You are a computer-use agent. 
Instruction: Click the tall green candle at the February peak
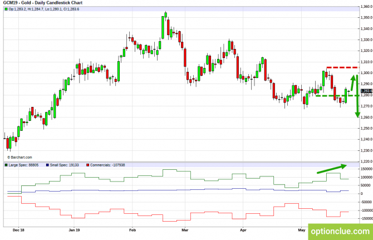coord(163,27)
